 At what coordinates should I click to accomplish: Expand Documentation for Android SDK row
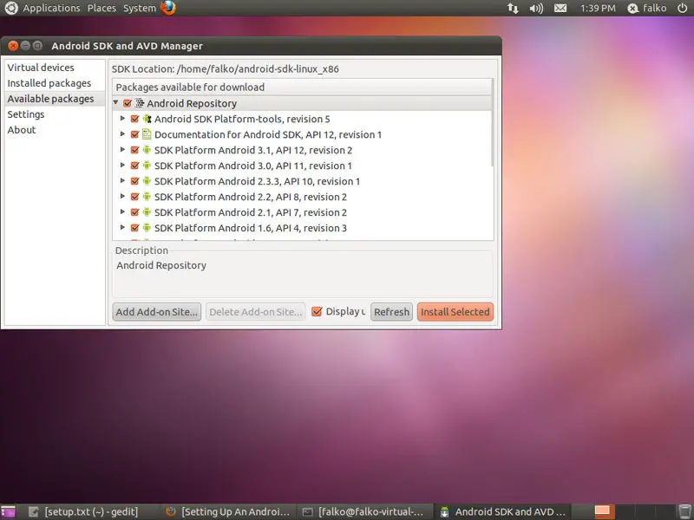pyautogui.click(x=122, y=134)
